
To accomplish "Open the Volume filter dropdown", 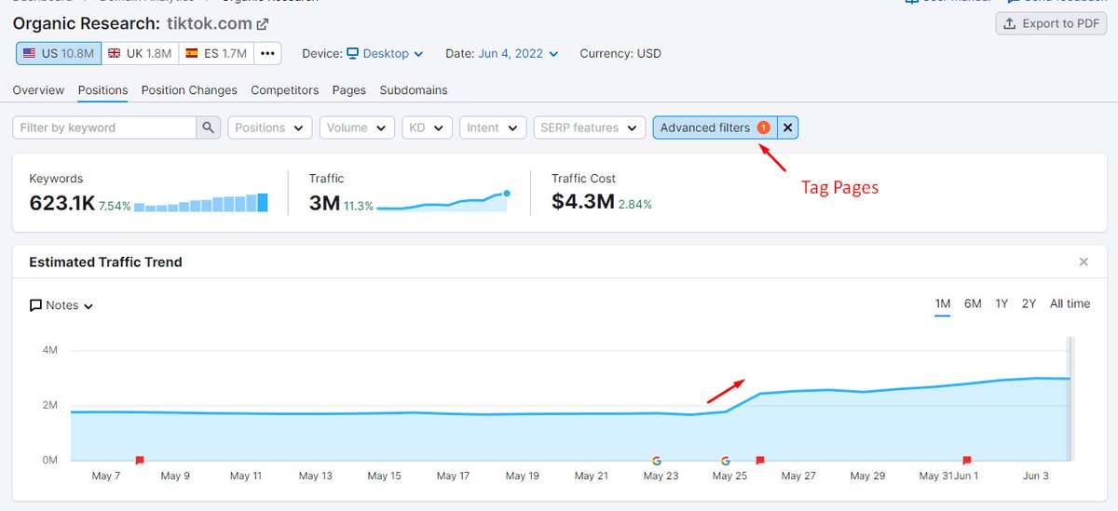I will tap(357, 128).
